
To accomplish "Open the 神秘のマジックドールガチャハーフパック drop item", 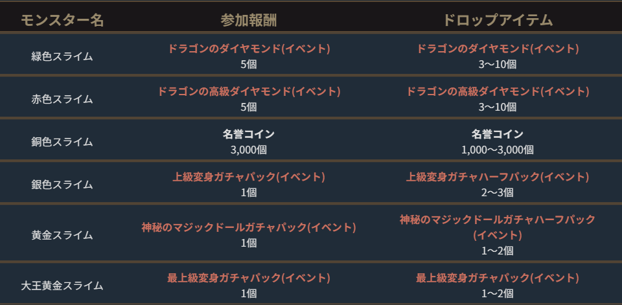I will point(498,220).
